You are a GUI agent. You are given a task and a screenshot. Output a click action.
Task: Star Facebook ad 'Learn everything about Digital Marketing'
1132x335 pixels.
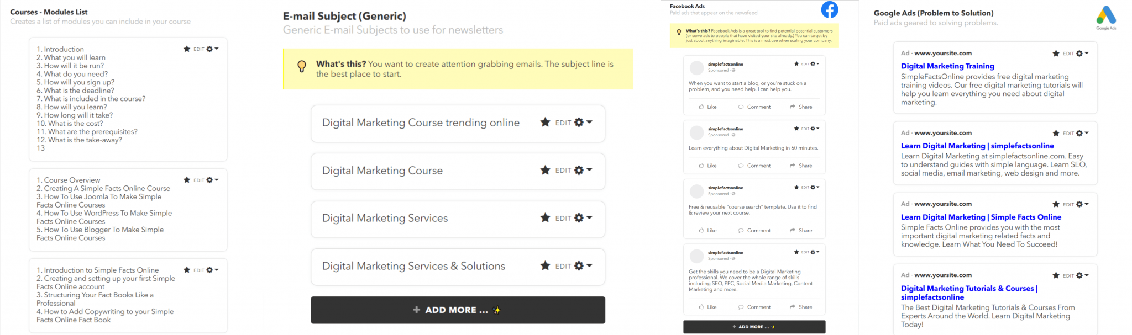(x=796, y=129)
